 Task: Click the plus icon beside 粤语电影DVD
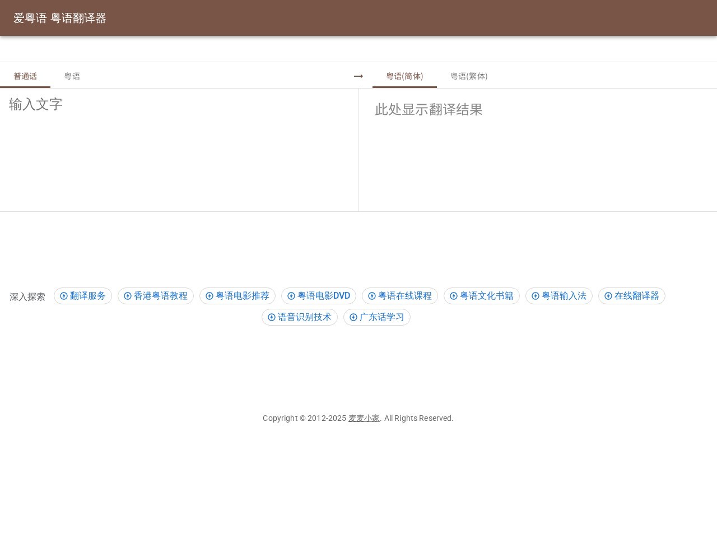291,296
